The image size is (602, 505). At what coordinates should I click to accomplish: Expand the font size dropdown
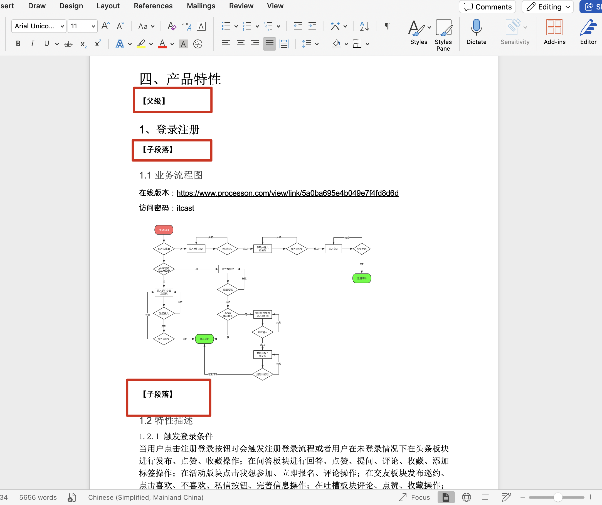coord(93,26)
